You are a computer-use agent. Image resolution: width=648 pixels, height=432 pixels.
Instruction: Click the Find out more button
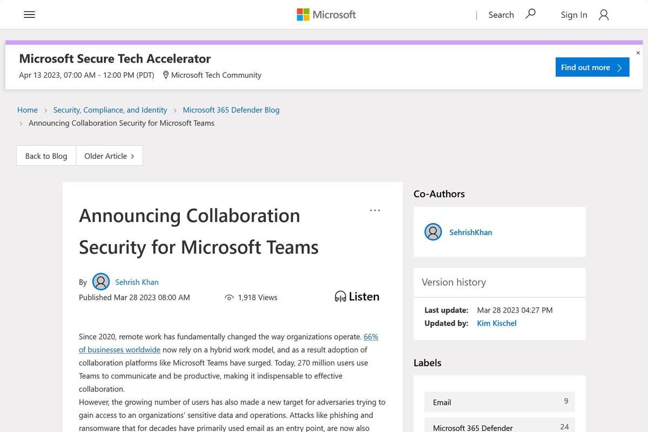[592, 67]
